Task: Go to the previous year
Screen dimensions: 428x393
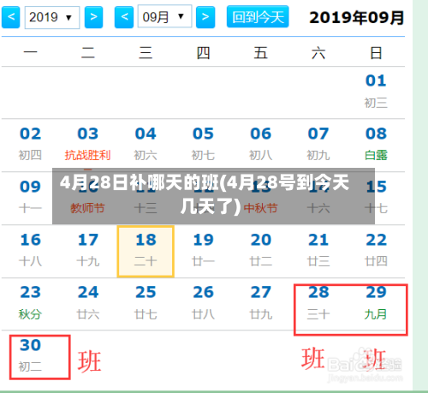Action: pyautogui.click(x=10, y=17)
